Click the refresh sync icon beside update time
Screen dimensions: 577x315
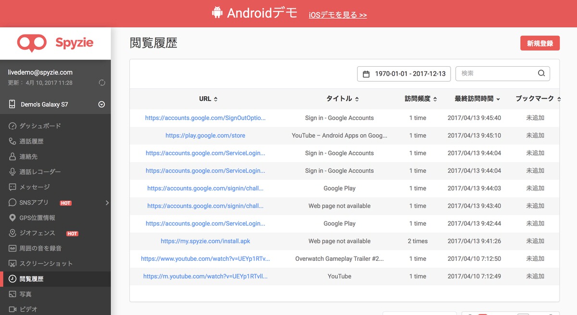point(102,83)
